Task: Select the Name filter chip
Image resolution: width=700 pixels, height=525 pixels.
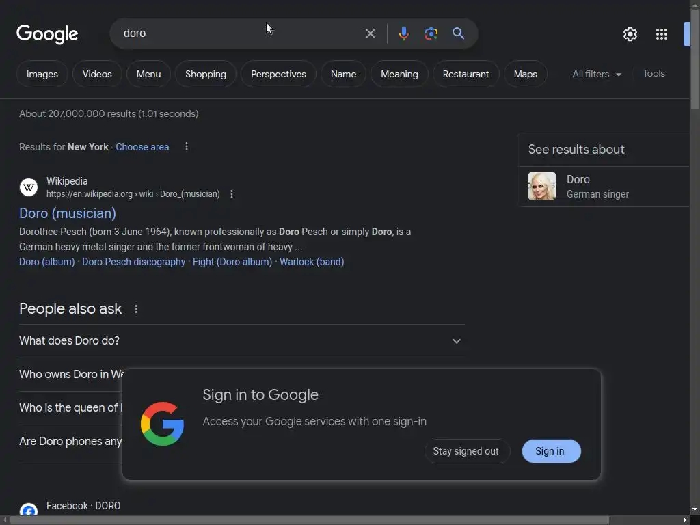Action: coord(343,74)
